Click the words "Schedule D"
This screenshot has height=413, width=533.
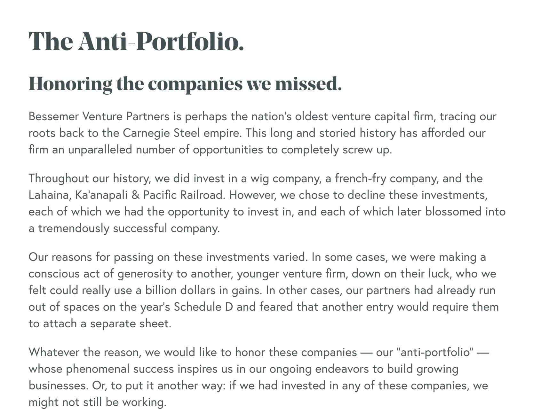pyautogui.click(x=203, y=307)
